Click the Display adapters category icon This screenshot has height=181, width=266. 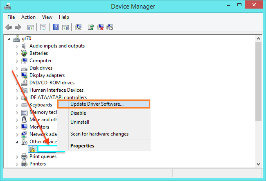(24, 75)
